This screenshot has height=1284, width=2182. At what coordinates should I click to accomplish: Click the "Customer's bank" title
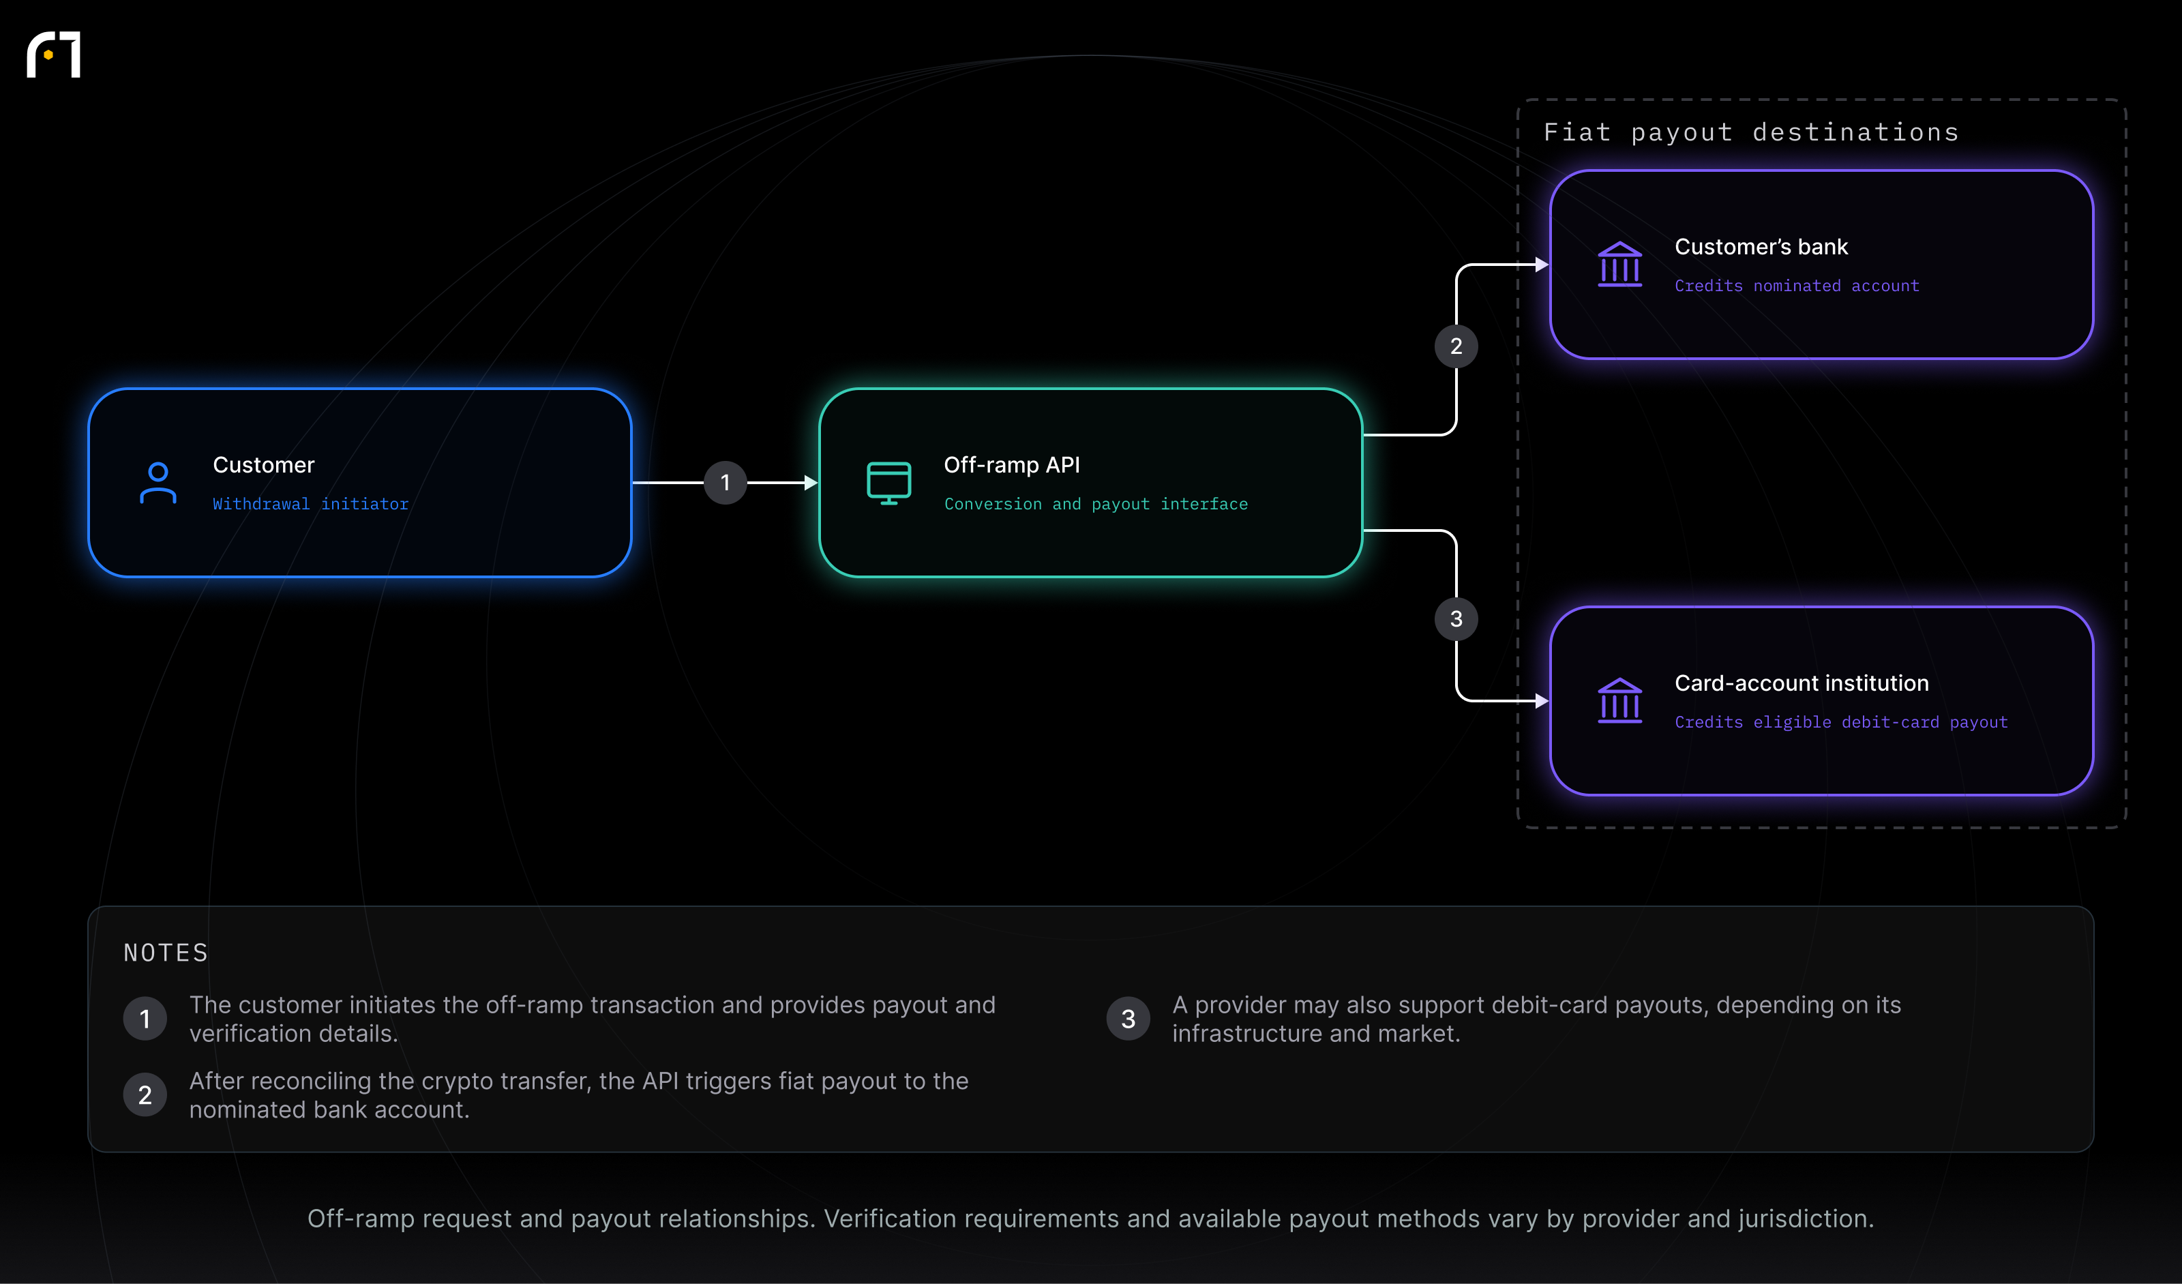(x=1761, y=247)
